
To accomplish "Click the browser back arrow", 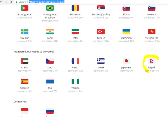I will coord(1,2).
